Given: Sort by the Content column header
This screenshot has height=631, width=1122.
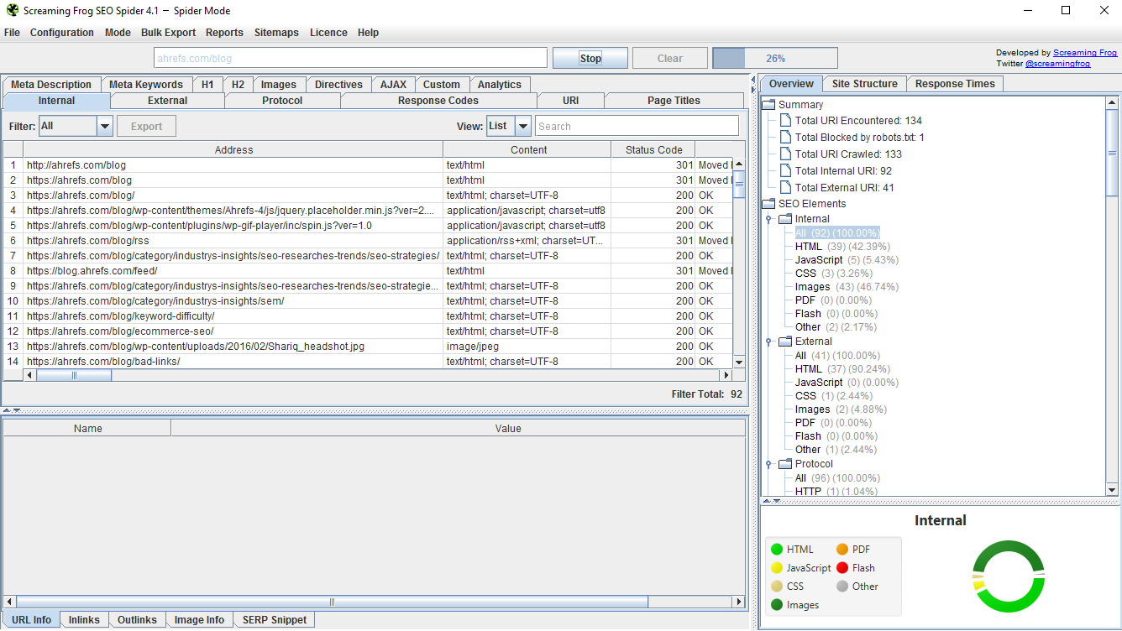Looking at the screenshot, I should pyautogui.click(x=528, y=149).
